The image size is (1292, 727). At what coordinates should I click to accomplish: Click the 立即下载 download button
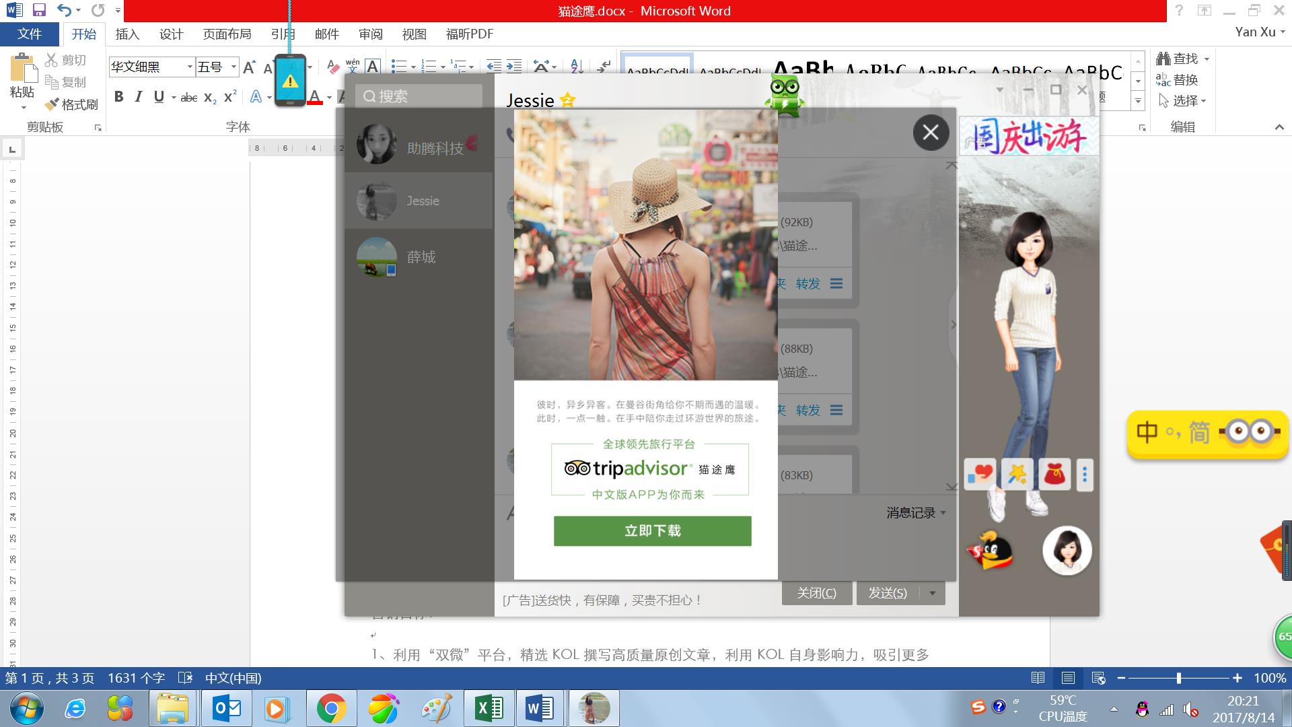(652, 530)
